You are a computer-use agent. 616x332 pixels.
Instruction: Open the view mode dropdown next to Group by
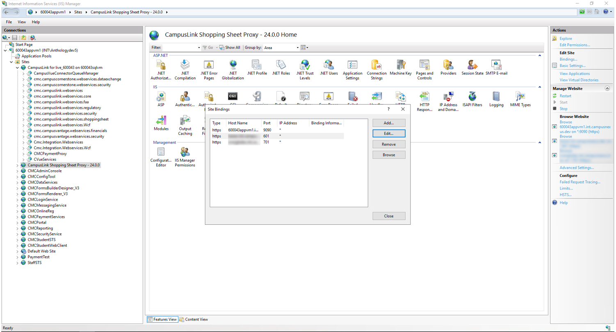coord(304,47)
